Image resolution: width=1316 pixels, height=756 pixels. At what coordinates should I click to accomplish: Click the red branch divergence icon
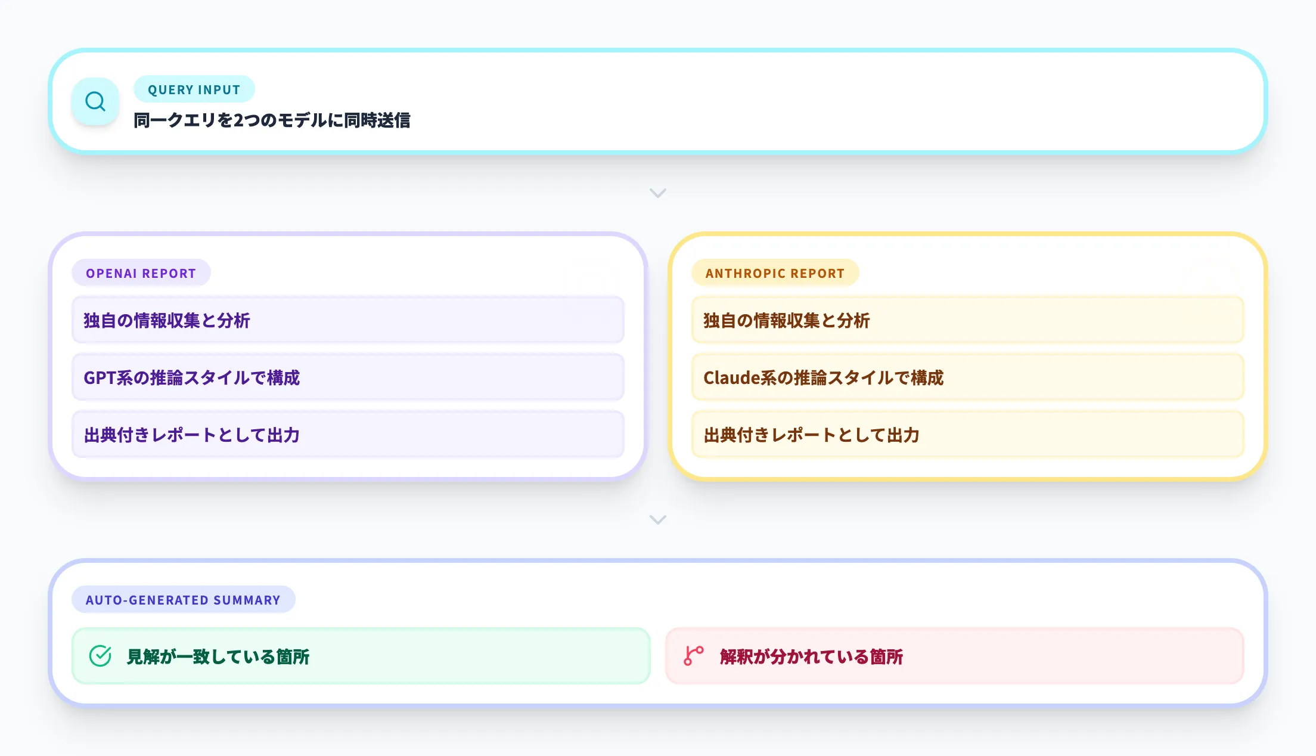693,656
